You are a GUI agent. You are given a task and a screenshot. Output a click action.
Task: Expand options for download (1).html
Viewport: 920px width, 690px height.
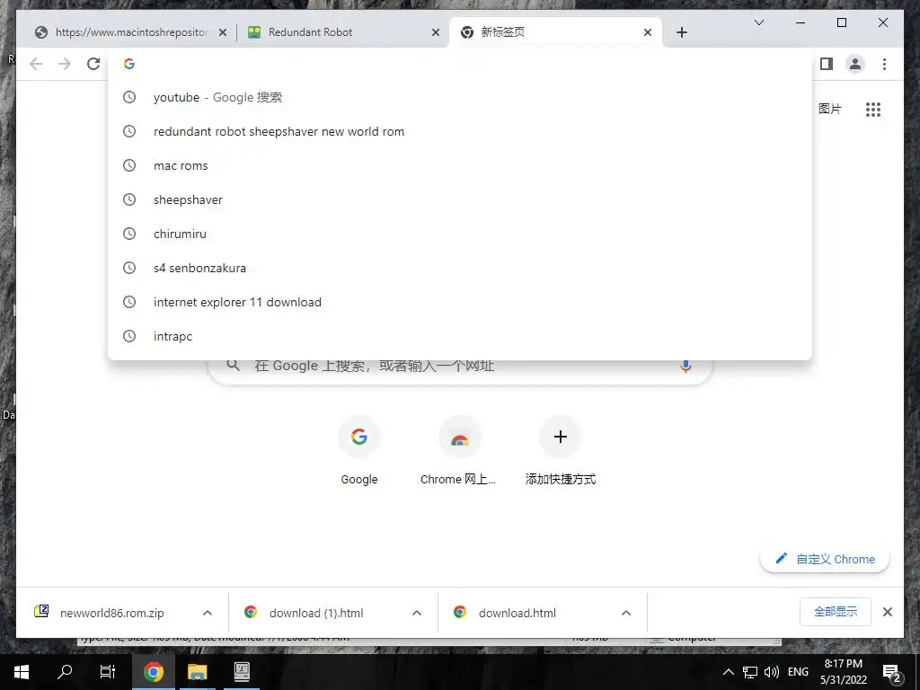417,613
